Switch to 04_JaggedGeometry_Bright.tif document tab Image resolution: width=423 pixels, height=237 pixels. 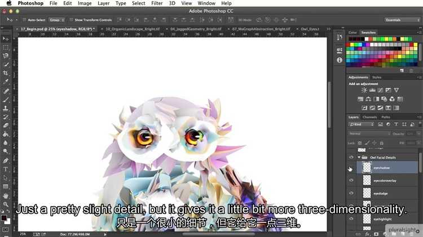tap(196, 29)
